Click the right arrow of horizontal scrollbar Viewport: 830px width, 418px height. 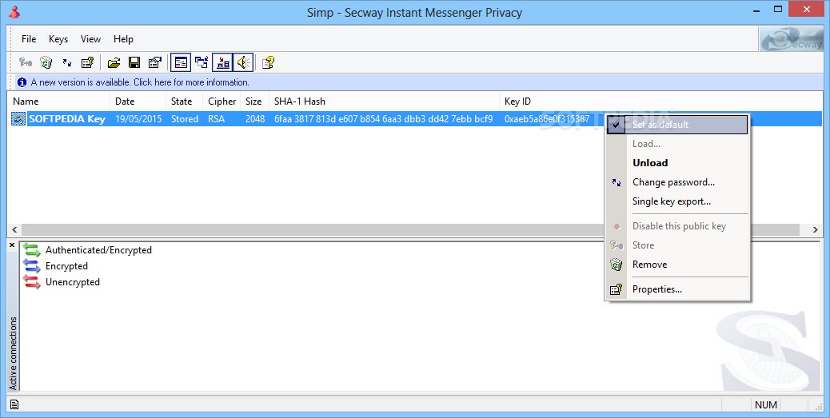click(x=816, y=229)
